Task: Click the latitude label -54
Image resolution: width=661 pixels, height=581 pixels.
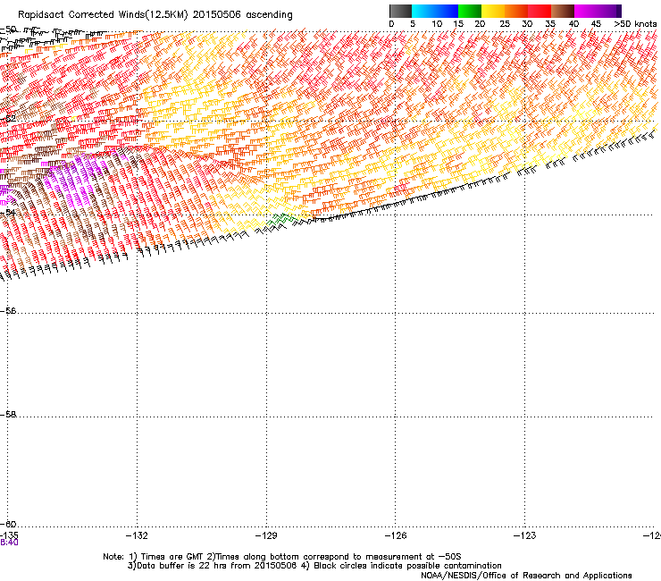Action: click(x=8, y=212)
